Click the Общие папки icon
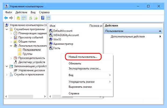The height and width of the screenshot is (108, 167). click(x=15, y=42)
